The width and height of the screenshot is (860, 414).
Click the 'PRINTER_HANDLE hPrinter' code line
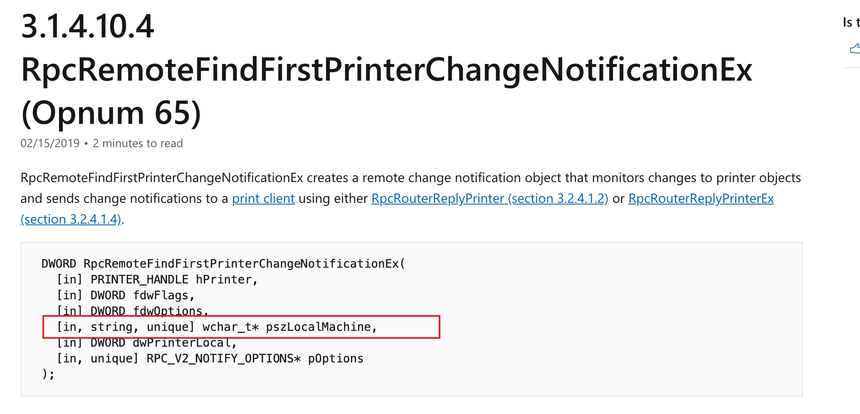(x=157, y=279)
